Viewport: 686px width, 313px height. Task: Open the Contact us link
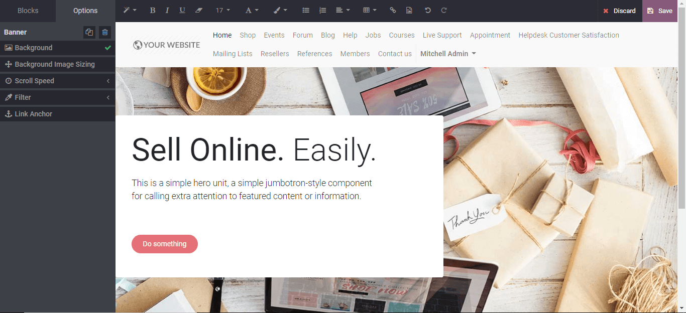395,54
